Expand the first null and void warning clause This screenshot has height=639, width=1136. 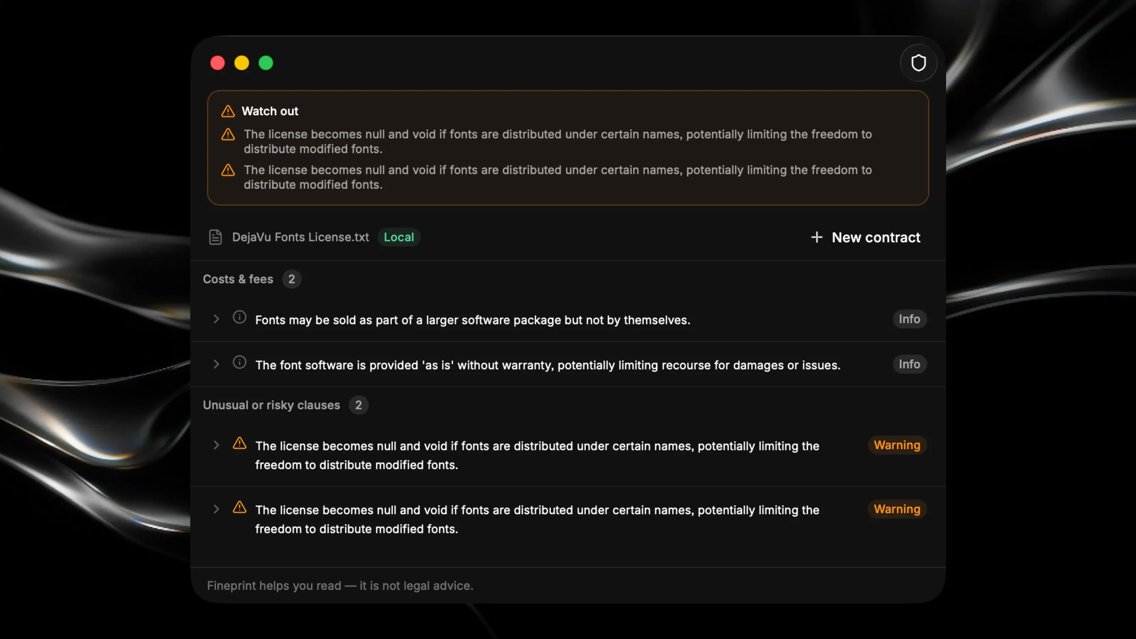pyautogui.click(x=216, y=446)
